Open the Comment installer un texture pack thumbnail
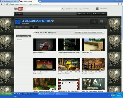 tap(69, 45)
